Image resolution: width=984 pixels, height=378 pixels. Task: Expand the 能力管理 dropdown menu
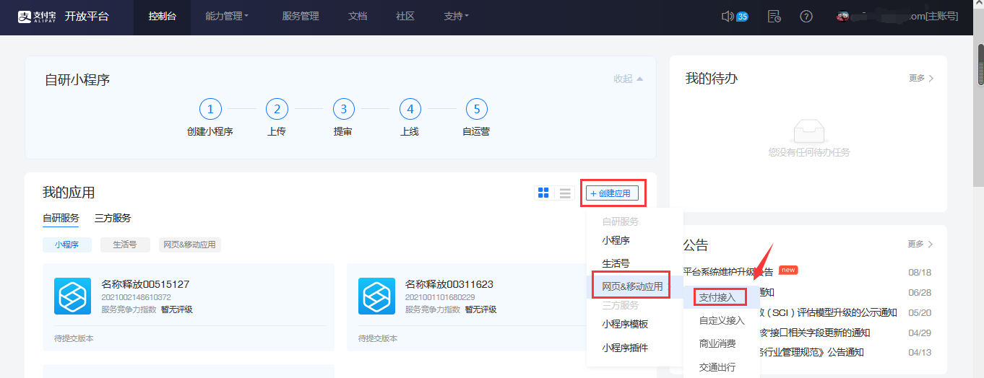tap(226, 17)
